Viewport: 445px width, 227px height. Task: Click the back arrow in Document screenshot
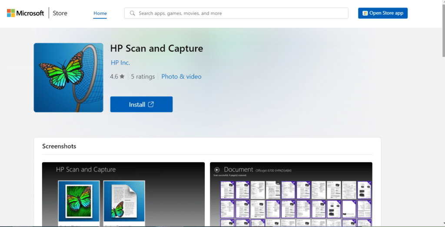[217, 170]
